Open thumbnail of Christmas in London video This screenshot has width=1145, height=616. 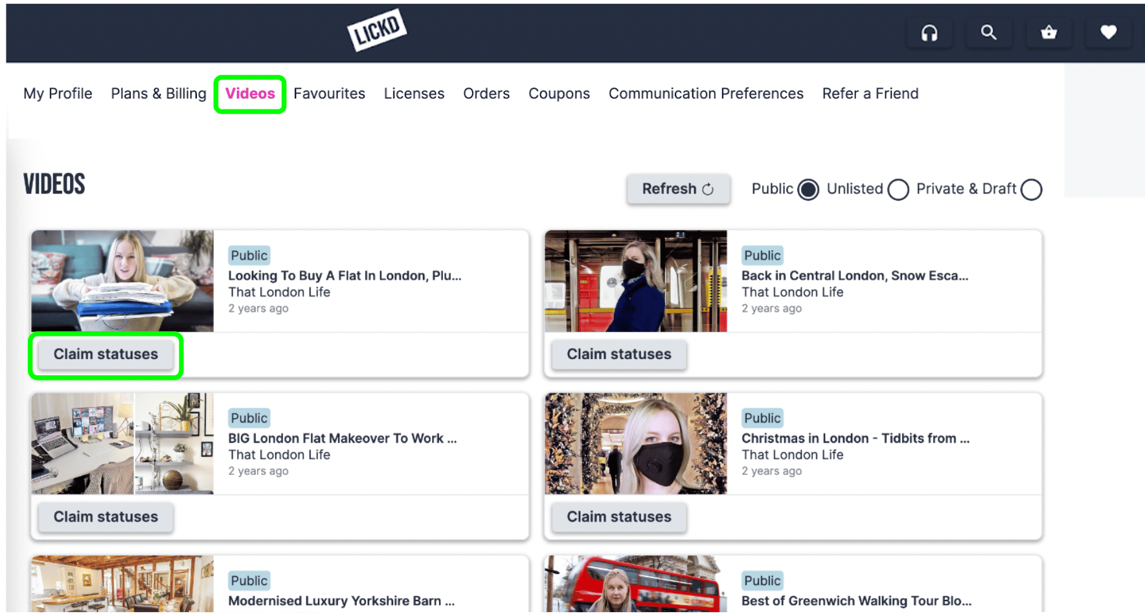point(636,443)
